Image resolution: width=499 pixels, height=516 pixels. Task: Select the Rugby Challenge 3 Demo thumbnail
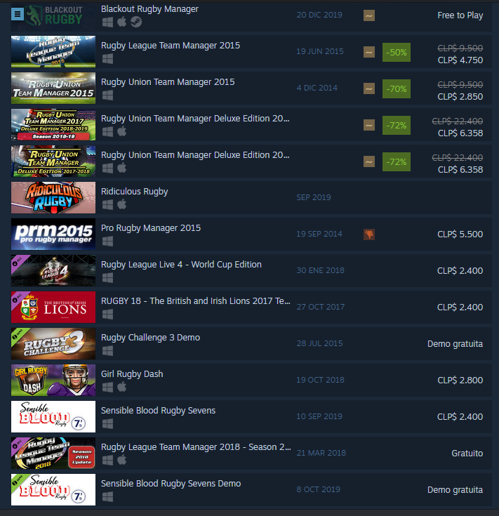click(53, 343)
